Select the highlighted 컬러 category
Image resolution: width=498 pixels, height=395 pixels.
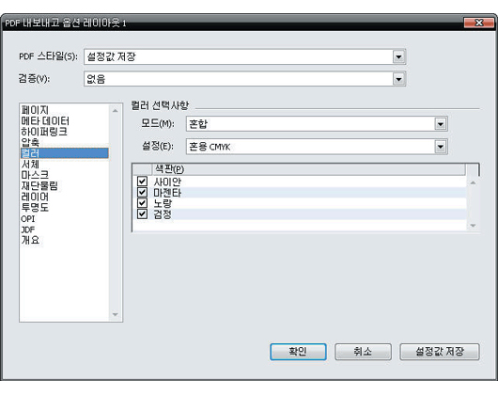click(65, 153)
